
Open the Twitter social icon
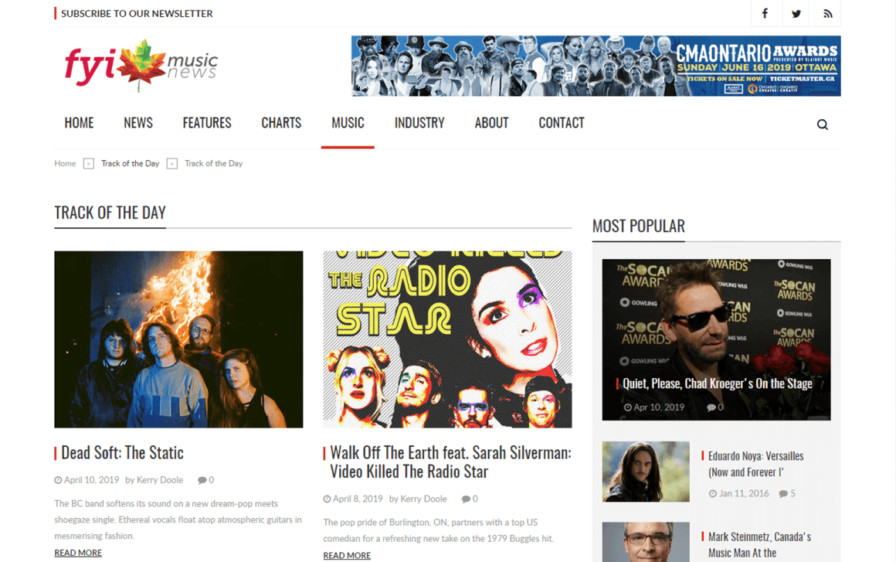pyautogui.click(x=796, y=13)
